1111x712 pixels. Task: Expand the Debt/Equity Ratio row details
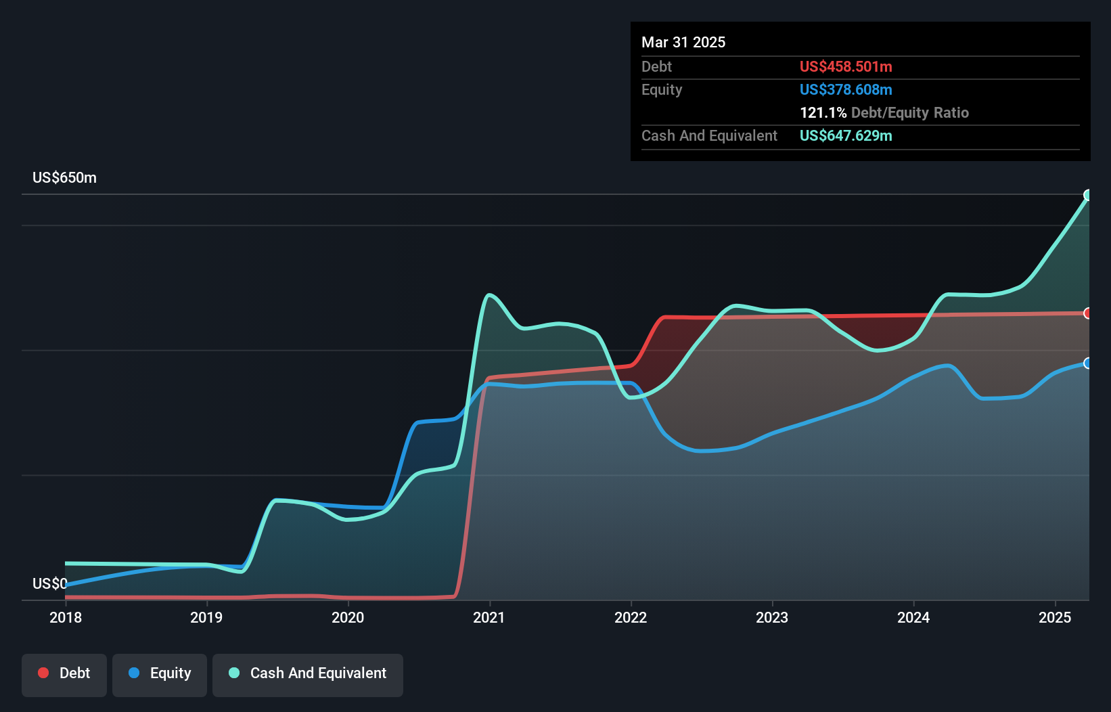click(884, 112)
